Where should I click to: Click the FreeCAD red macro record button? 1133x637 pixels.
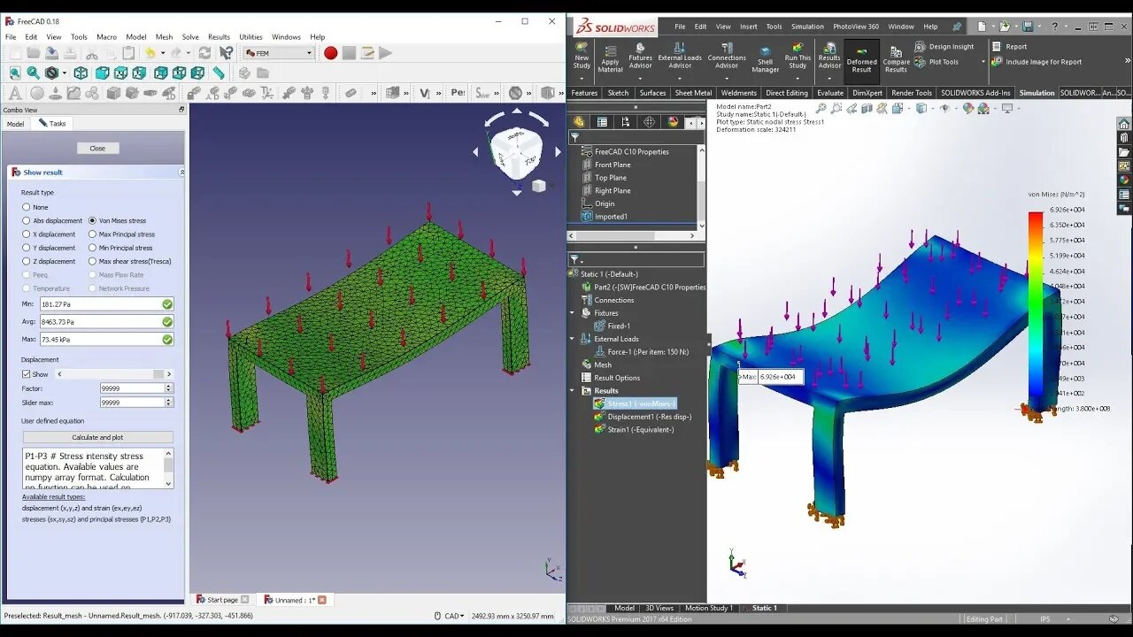pyautogui.click(x=330, y=53)
